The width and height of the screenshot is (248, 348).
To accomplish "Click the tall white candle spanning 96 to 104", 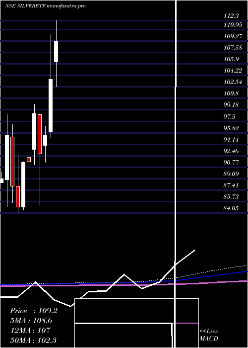I will [x=51, y=105].
